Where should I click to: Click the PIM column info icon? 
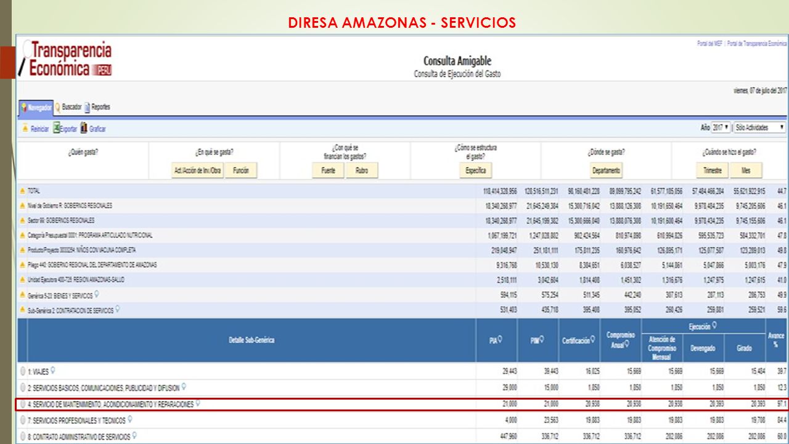pyautogui.click(x=542, y=339)
